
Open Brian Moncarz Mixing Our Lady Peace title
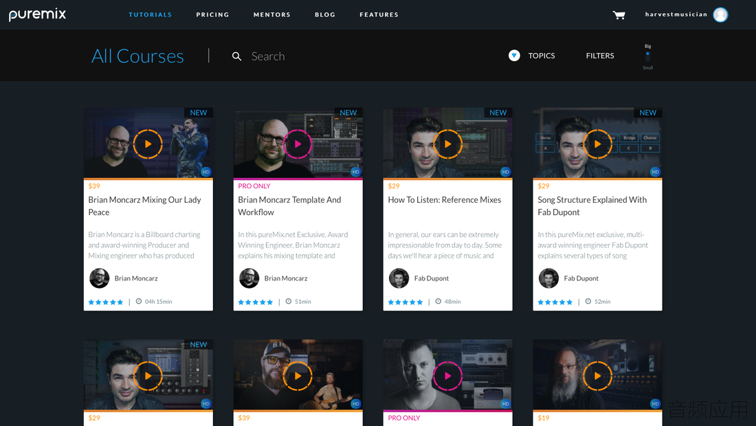click(144, 205)
